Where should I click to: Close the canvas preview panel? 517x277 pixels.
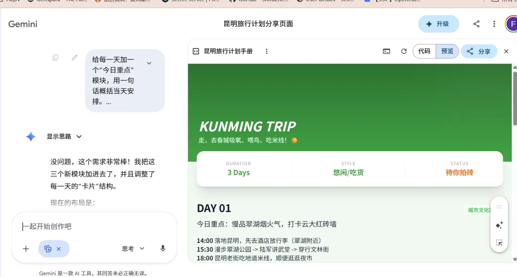click(x=506, y=51)
